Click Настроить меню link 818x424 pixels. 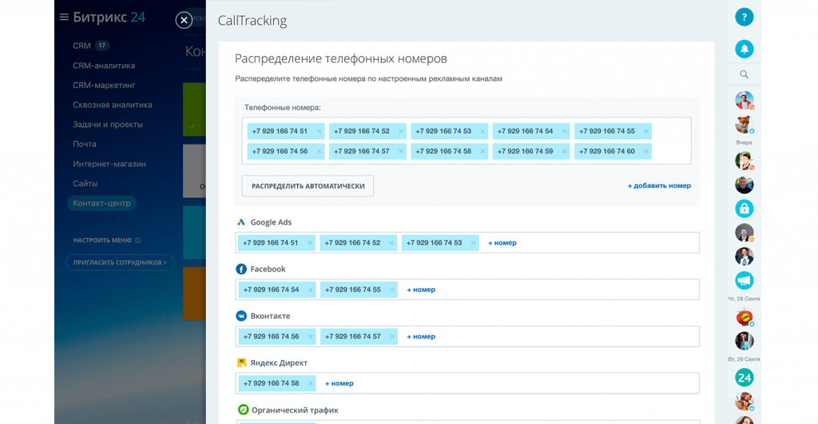pos(102,240)
